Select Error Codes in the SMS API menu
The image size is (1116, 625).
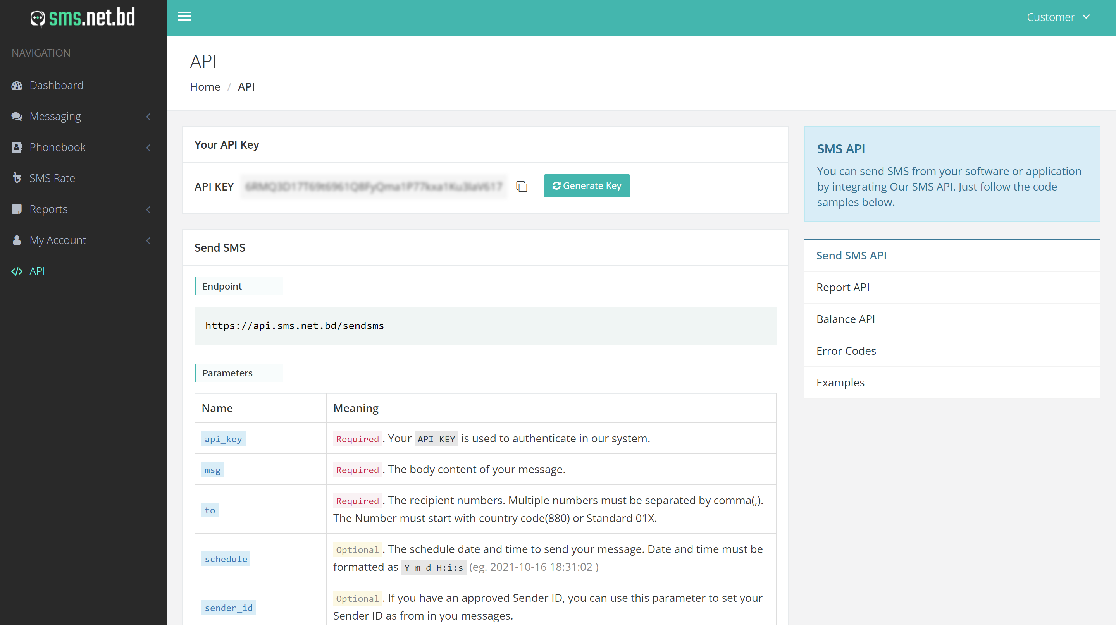[846, 350]
